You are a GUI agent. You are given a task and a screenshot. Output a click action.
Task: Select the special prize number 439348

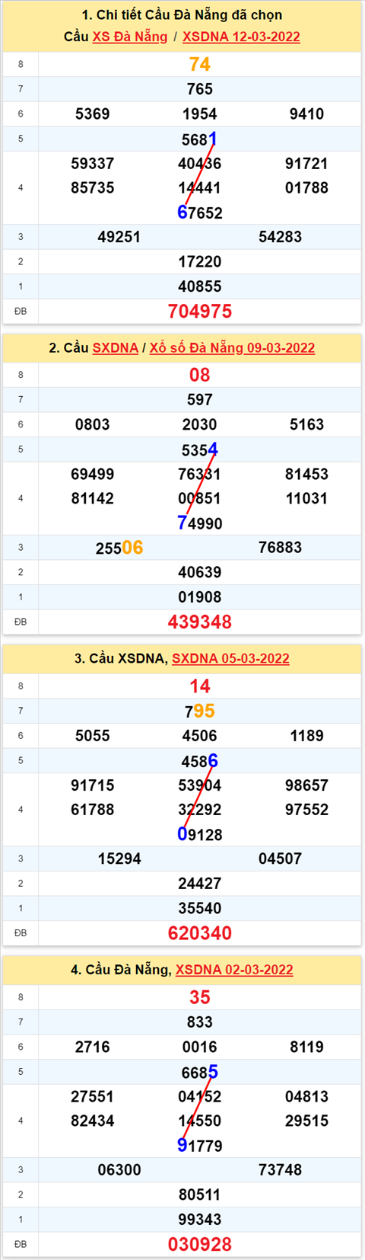click(x=200, y=622)
